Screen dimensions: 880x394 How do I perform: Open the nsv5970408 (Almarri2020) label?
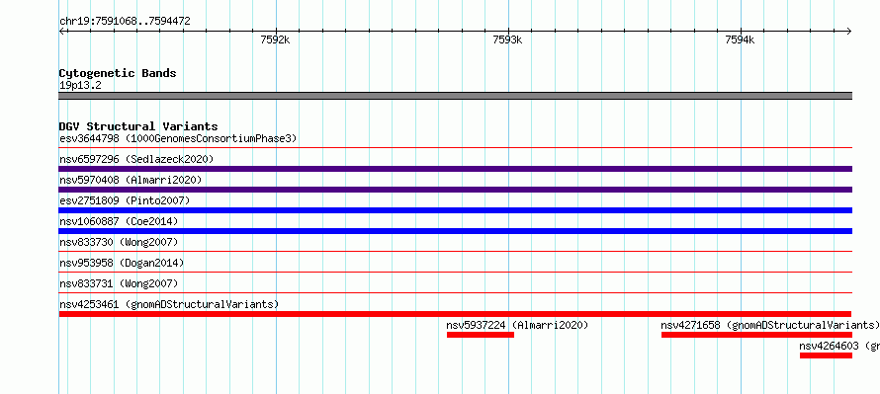click(x=131, y=180)
